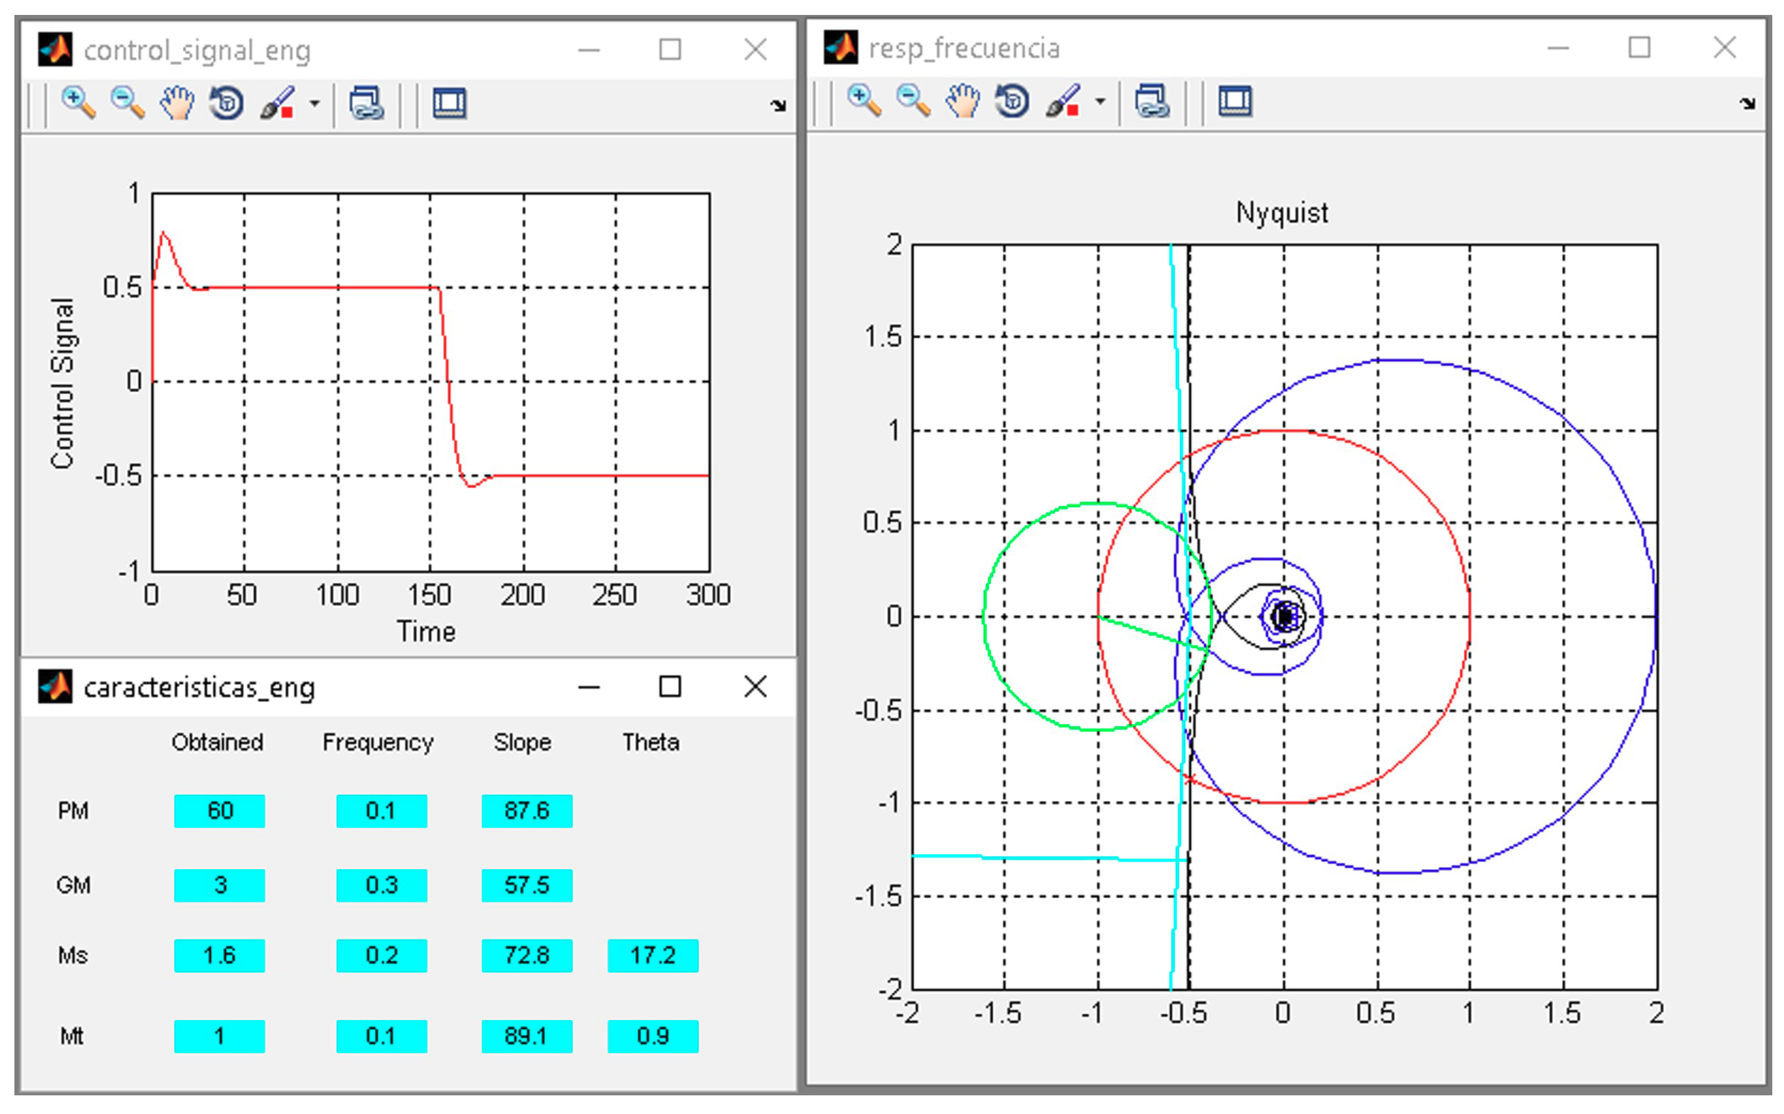Select brush tool in control_signal_eng toolbar
The height and width of the screenshot is (1114, 1784).
click(x=278, y=102)
